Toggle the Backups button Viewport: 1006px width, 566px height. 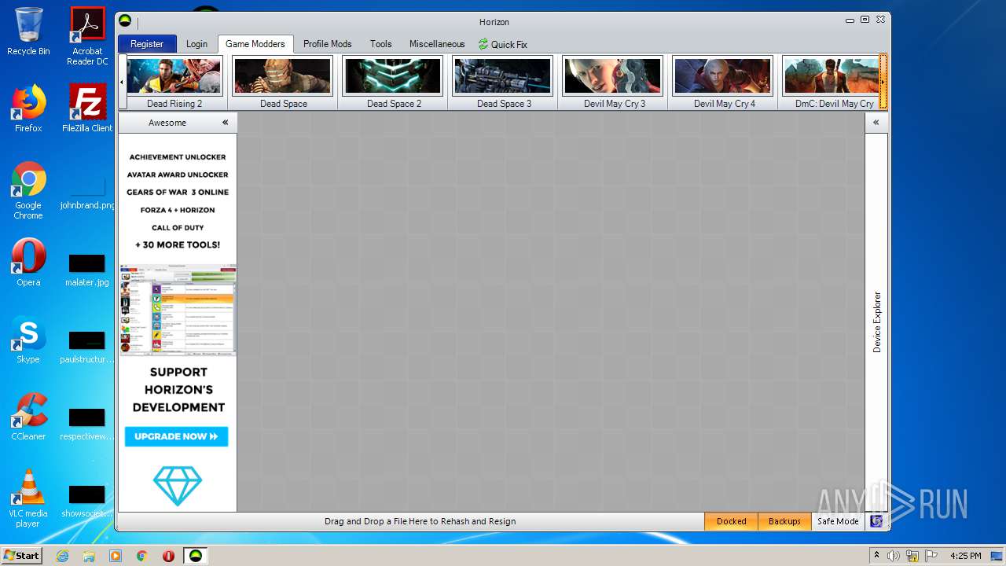[784, 521]
